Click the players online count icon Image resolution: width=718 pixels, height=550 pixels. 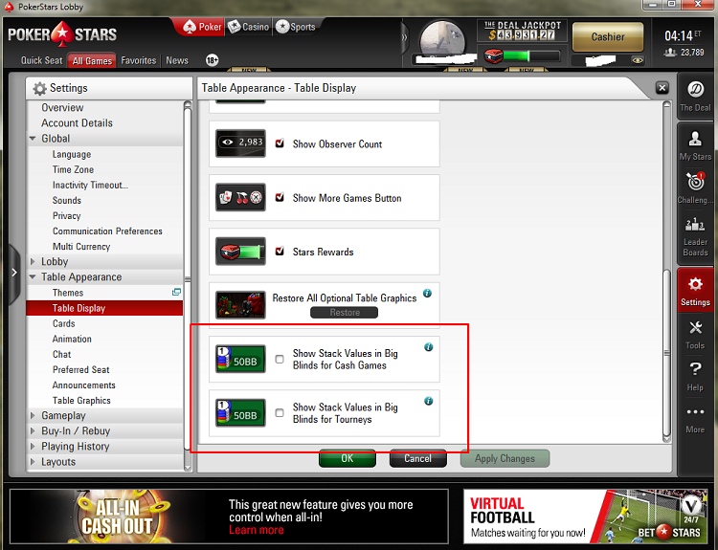point(670,53)
